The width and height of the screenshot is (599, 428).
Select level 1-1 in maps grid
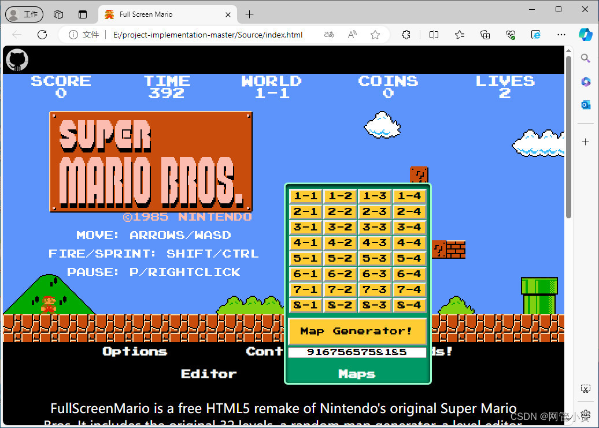[x=306, y=196]
